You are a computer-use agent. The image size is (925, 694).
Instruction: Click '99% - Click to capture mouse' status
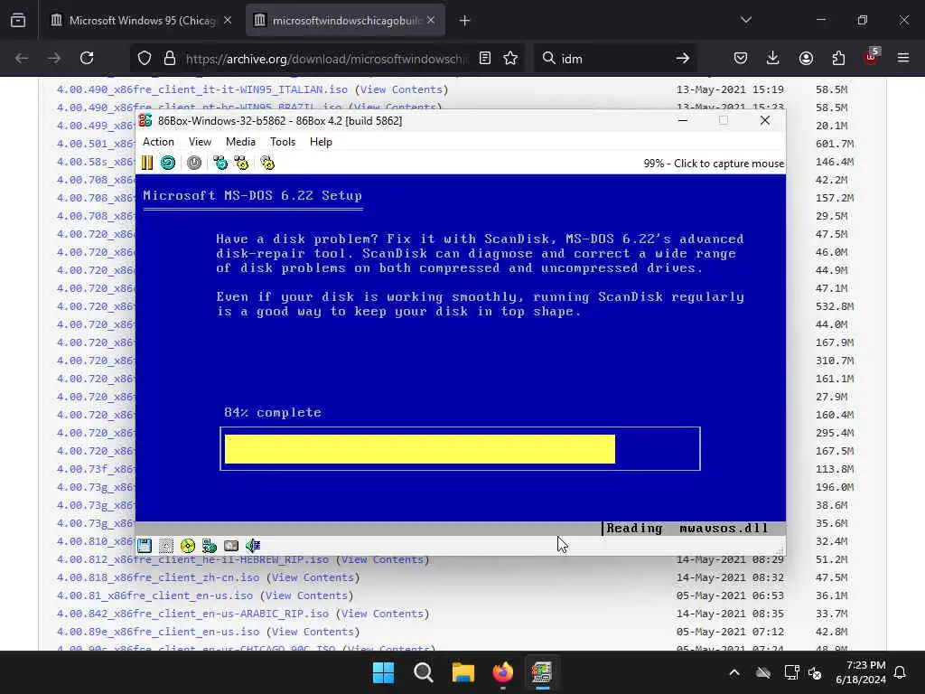click(x=714, y=164)
